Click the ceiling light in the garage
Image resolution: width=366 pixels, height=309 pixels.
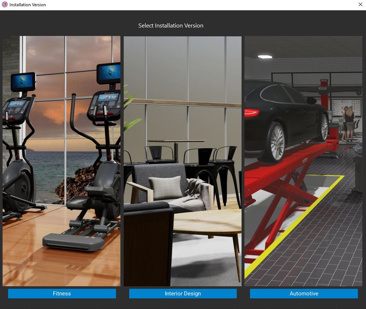tap(265, 57)
